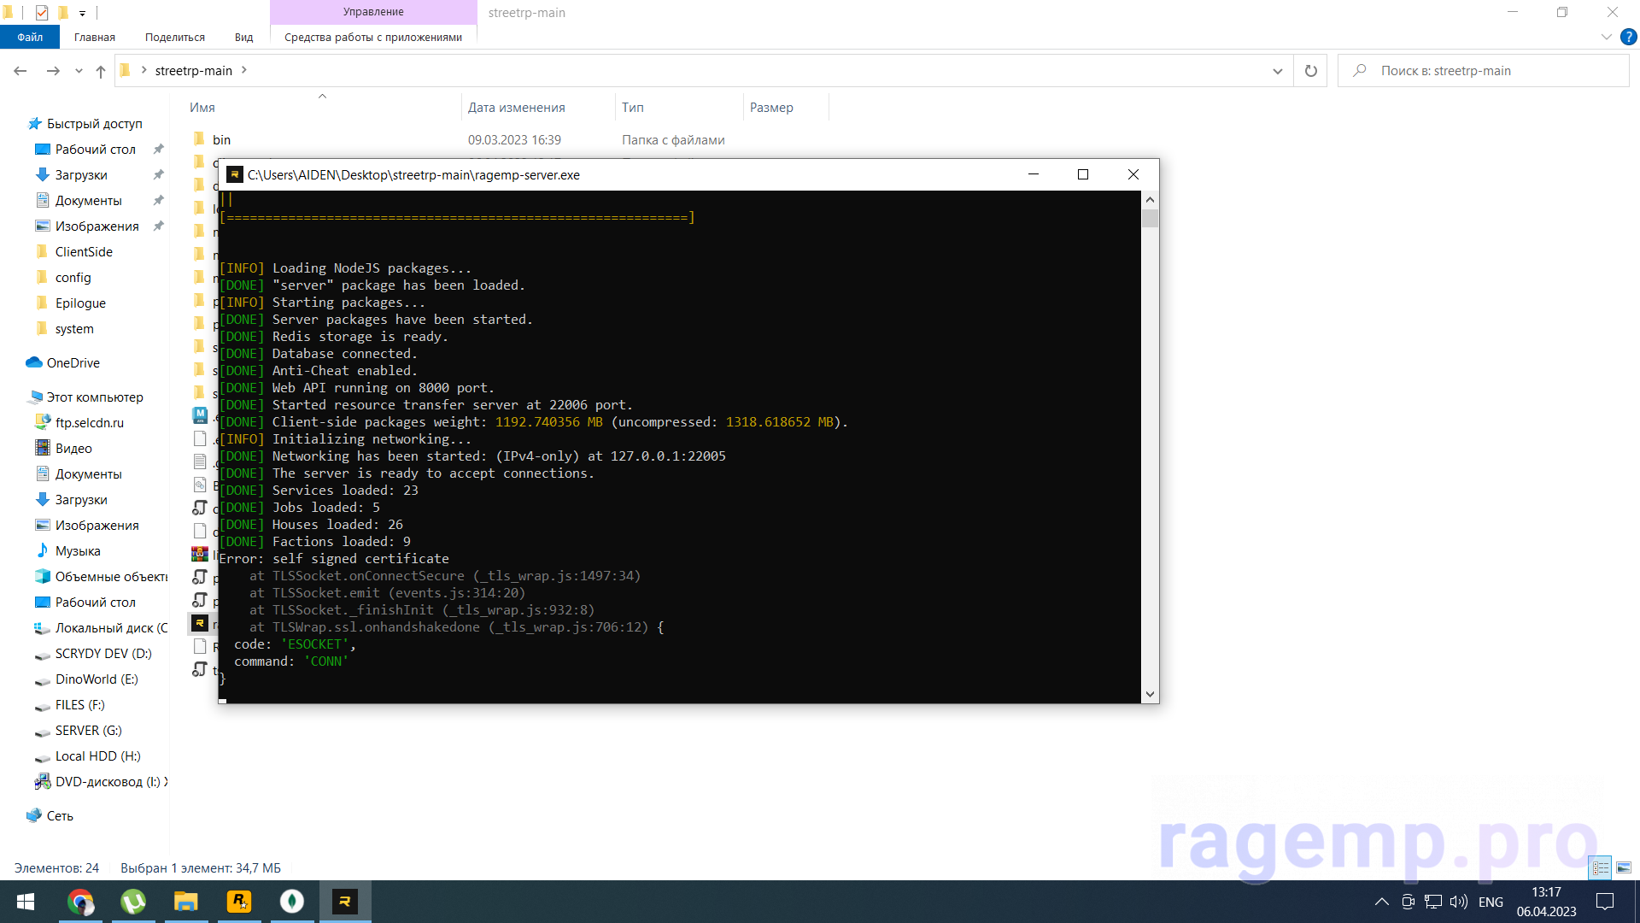This screenshot has height=923, width=1640.
Task: Open ftp.selcdn.ru network location
Action: (x=89, y=423)
